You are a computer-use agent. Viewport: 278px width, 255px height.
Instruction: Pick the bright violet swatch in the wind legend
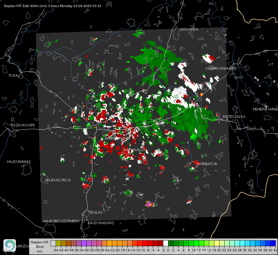(x=84, y=243)
